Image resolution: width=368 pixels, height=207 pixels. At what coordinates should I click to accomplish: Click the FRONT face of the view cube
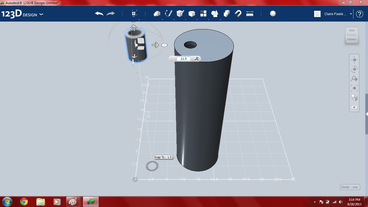click(x=352, y=39)
